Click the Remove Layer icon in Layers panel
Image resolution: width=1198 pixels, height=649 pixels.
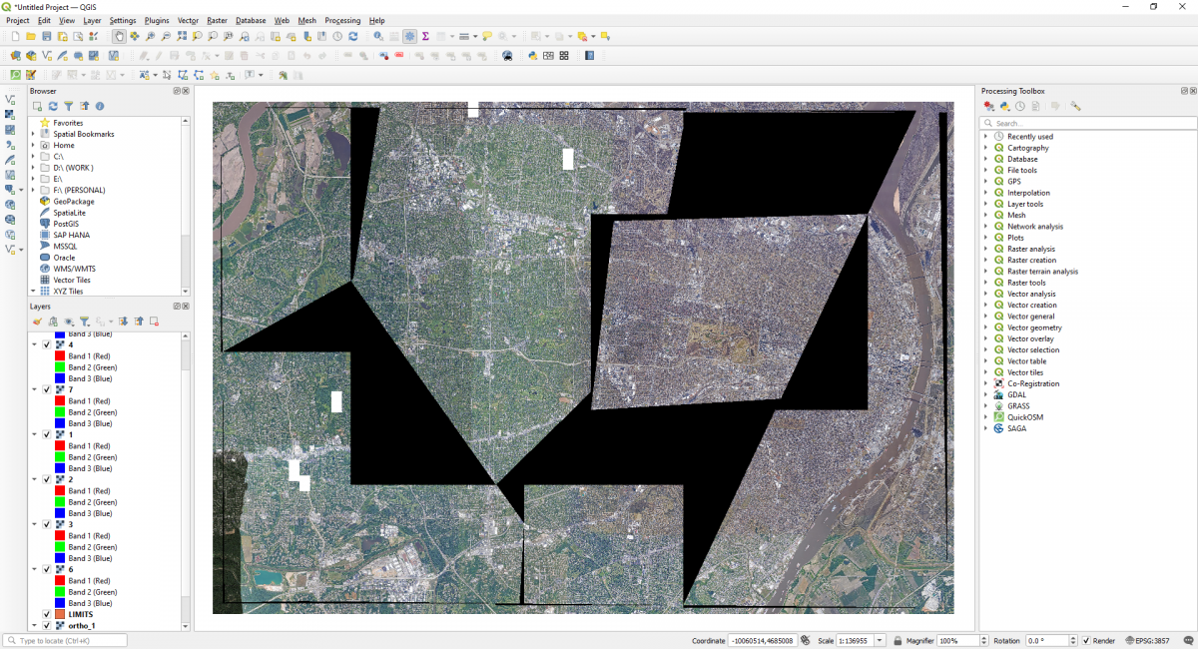pyautogui.click(x=155, y=322)
